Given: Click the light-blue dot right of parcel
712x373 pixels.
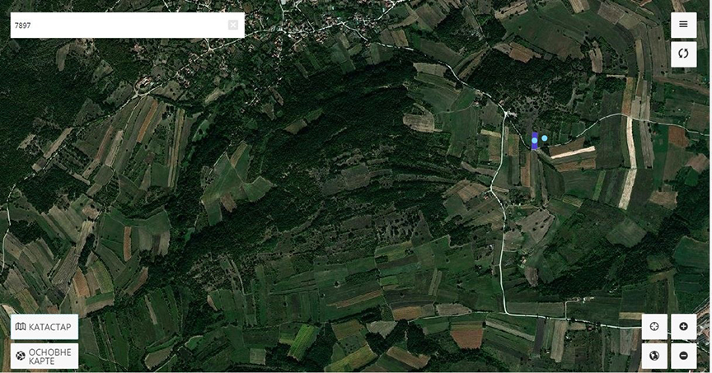Looking at the screenshot, I should (545, 138).
